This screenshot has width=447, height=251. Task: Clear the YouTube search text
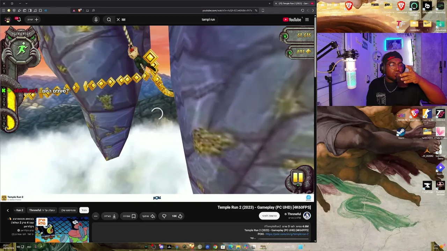(118, 20)
